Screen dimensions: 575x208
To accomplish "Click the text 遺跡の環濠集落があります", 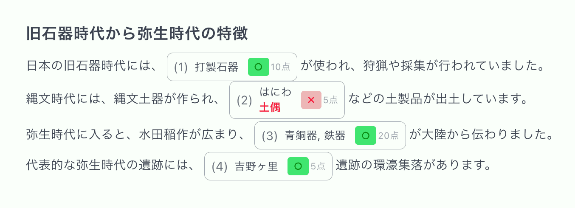I will point(413,165).
